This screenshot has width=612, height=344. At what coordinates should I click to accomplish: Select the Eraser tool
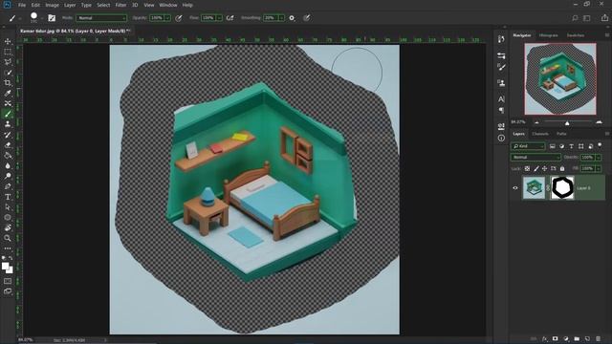tap(8, 145)
